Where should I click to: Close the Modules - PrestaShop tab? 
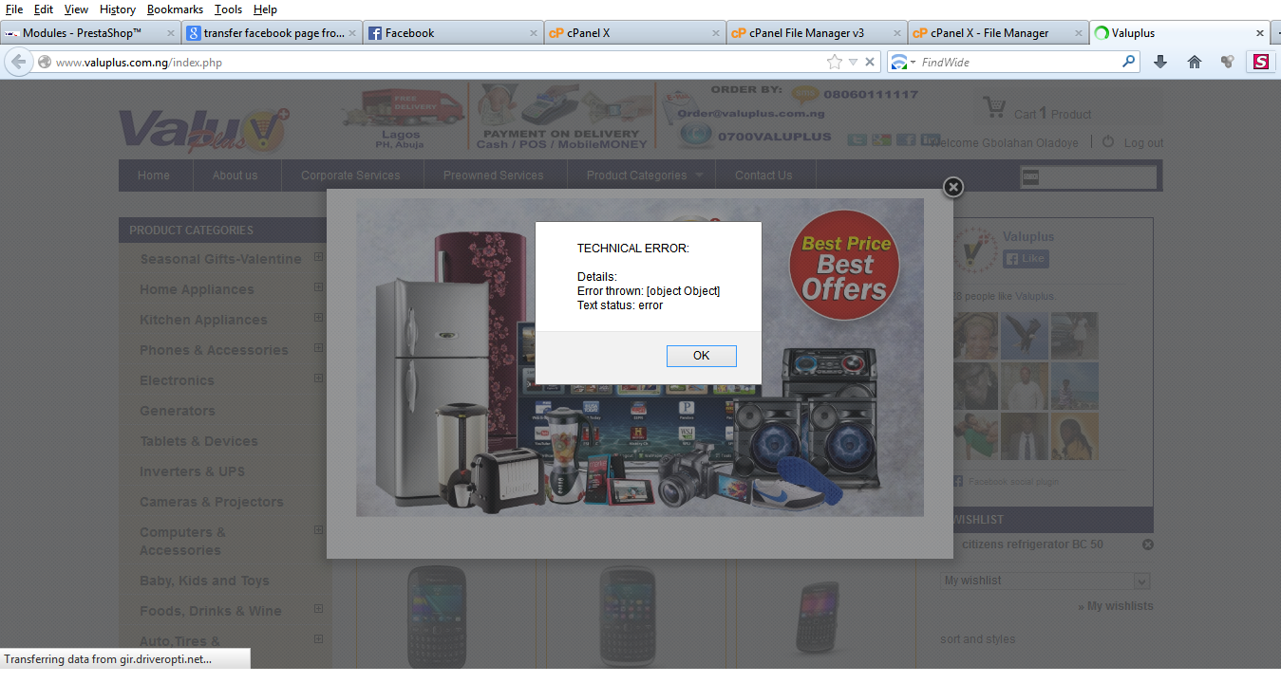[x=171, y=33]
